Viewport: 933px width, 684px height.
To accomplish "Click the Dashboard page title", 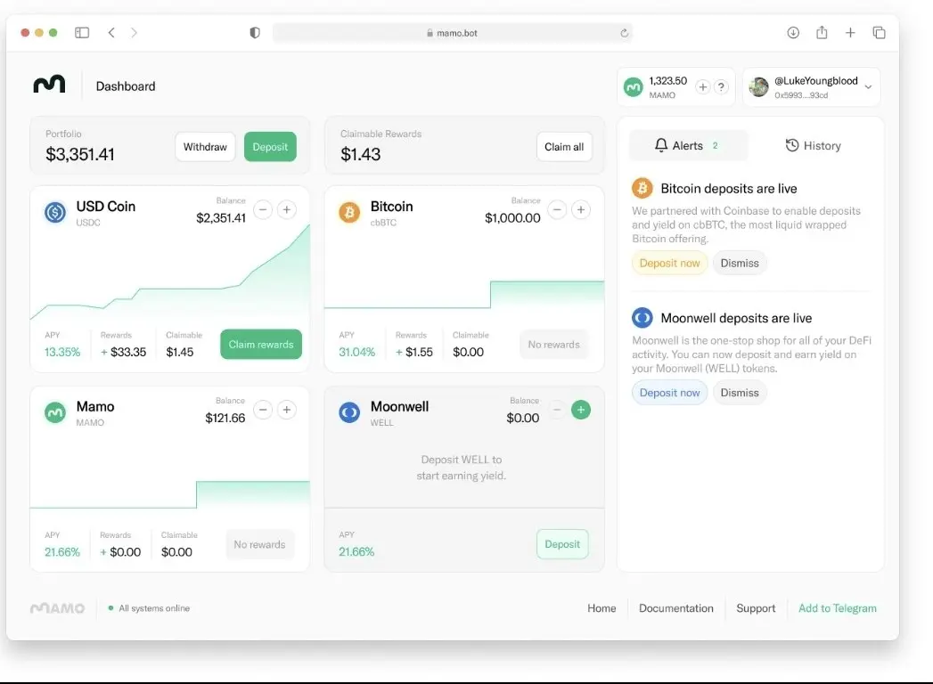I will (x=126, y=86).
